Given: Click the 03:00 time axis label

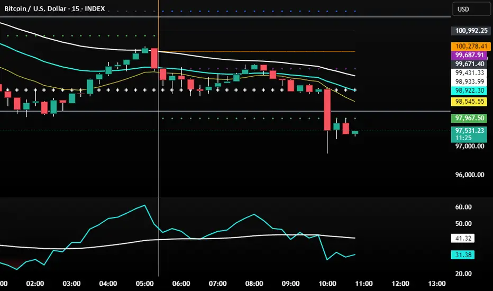Looking at the screenshot, I should [x=72, y=284].
